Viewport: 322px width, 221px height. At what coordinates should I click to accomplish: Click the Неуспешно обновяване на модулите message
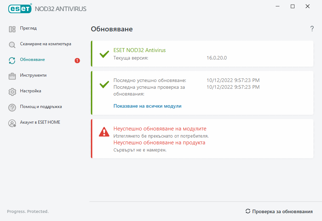coord(159,129)
